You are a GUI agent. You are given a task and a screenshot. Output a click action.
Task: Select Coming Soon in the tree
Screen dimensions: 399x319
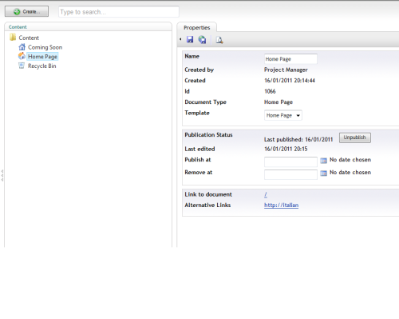click(x=45, y=47)
